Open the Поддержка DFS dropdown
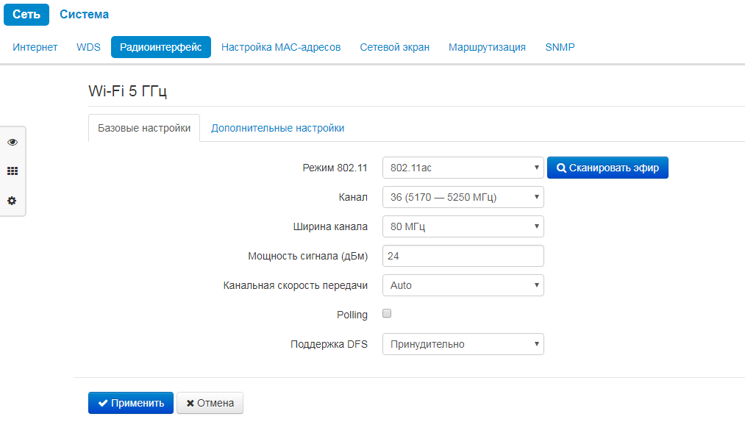Viewport: 745px width, 422px height. click(x=463, y=344)
